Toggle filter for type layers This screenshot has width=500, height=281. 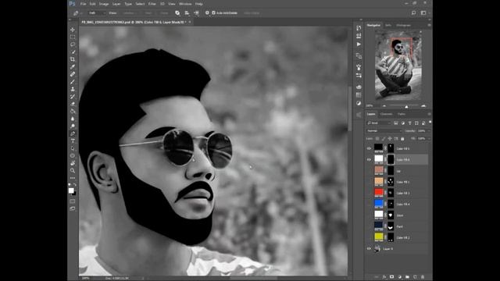point(409,123)
